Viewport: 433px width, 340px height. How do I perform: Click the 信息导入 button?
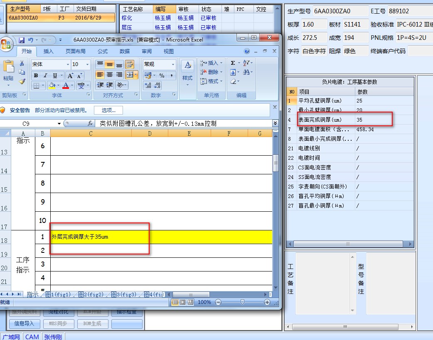[24, 324]
